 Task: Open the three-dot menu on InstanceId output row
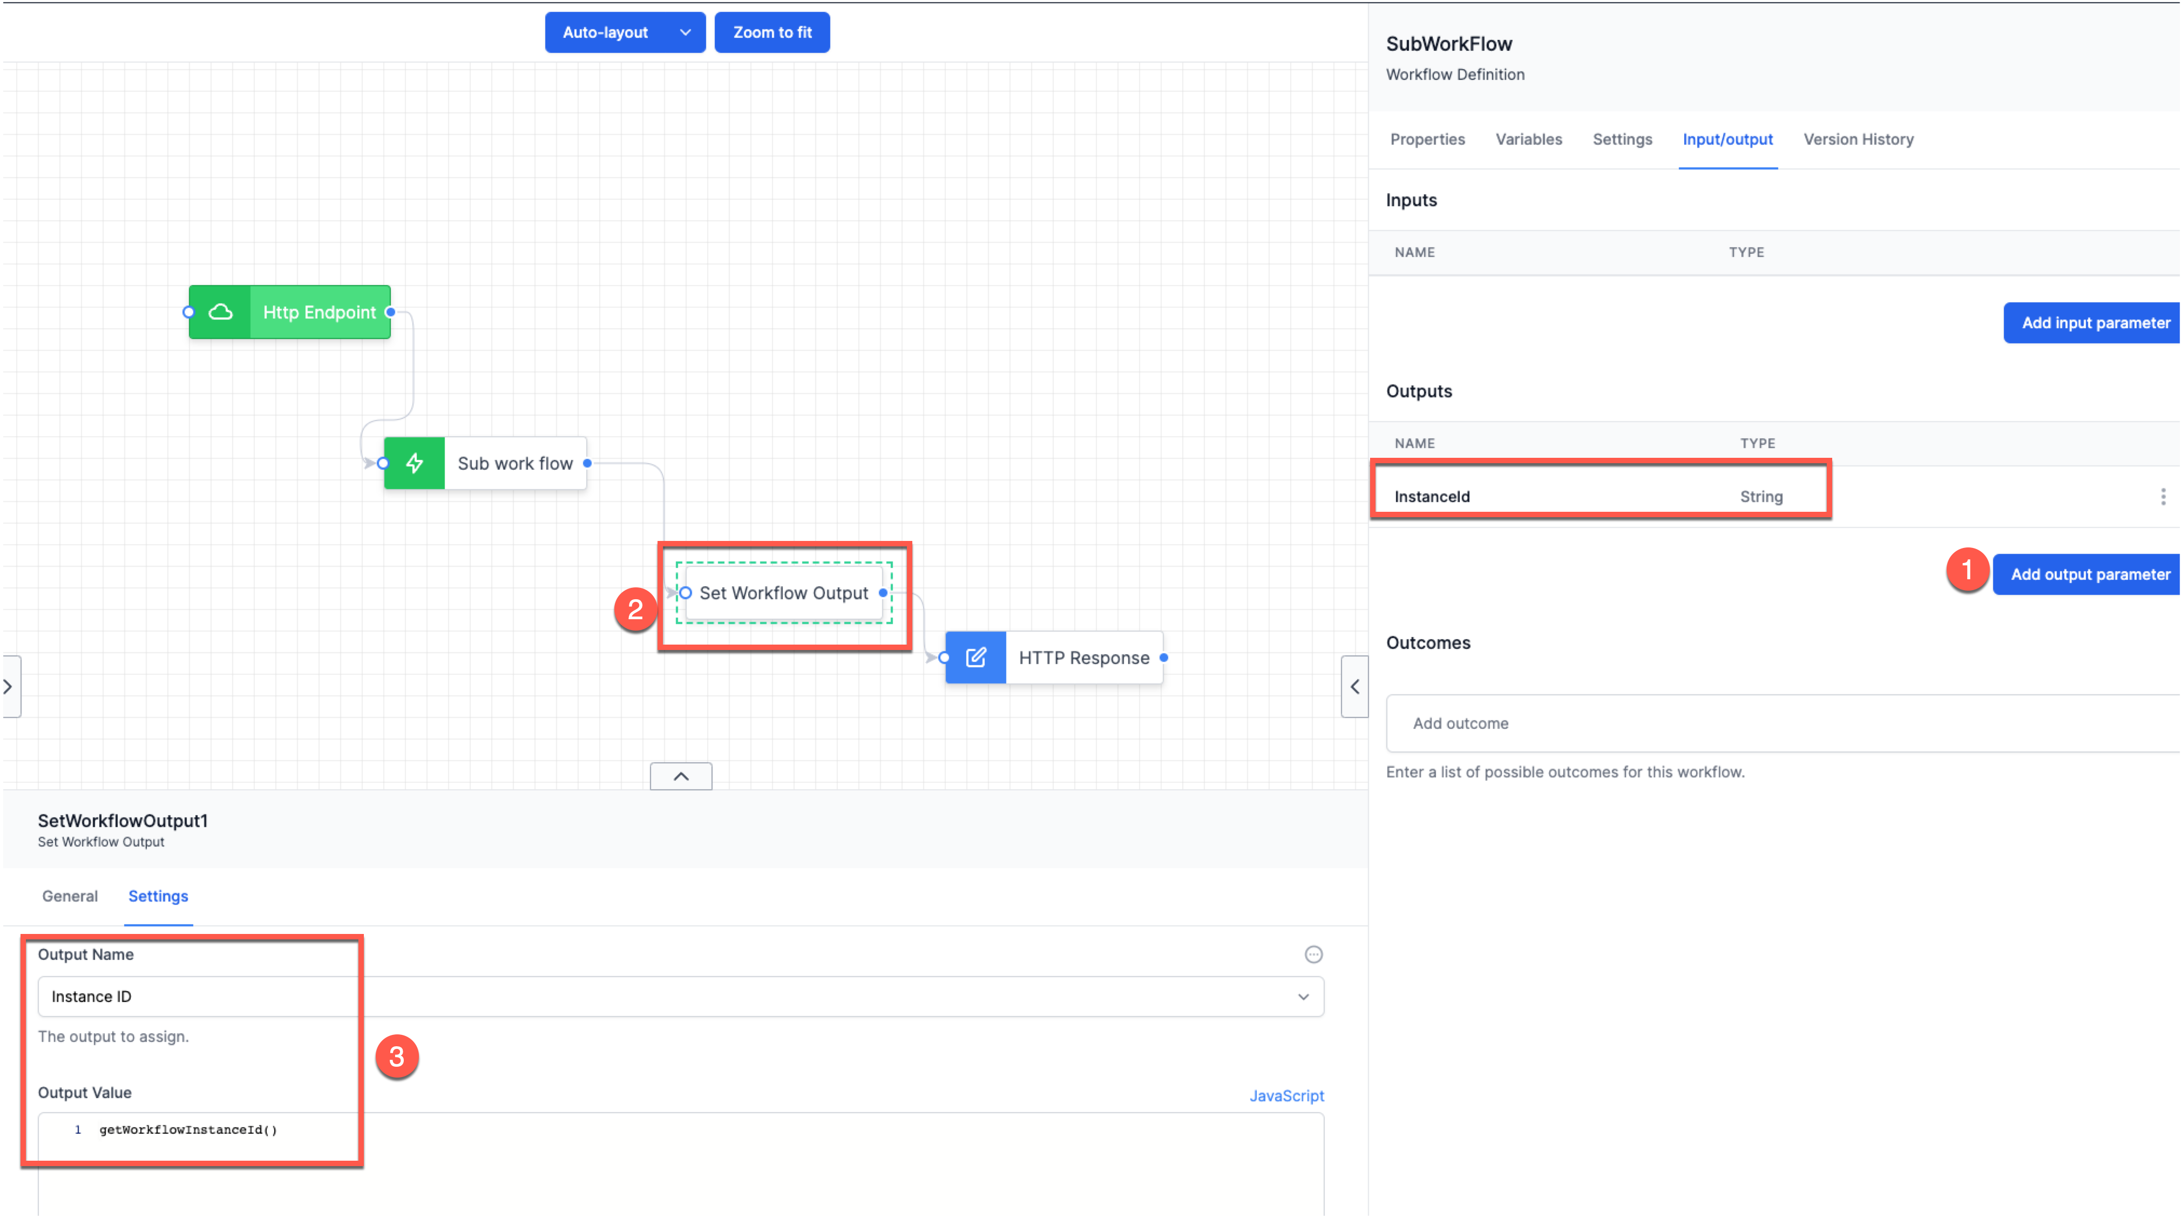click(x=2163, y=497)
